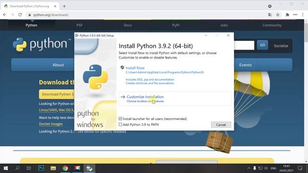Viewport: 308px width, 173px height.
Task: Uncheck Install launcher for all users
Action: pyautogui.click(x=120, y=119)
